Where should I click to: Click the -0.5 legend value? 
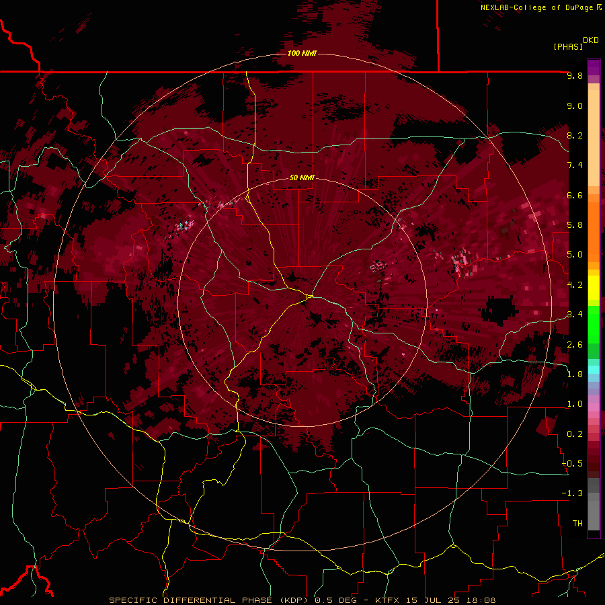(x=573, y=464)
